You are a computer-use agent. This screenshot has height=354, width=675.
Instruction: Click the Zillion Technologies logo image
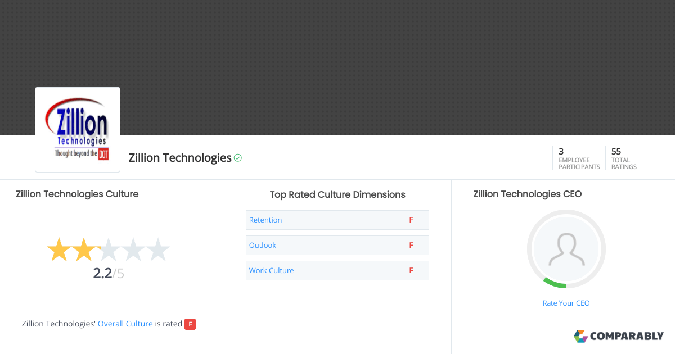[78, 130]
